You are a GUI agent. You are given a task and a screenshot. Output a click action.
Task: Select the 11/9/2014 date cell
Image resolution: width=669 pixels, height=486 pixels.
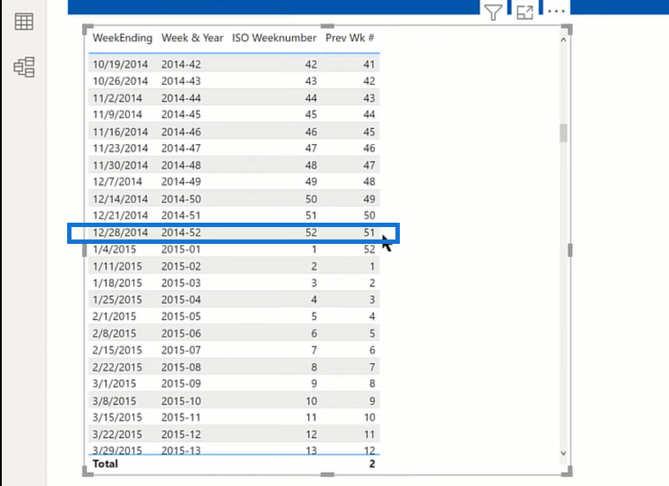(117, 115)
